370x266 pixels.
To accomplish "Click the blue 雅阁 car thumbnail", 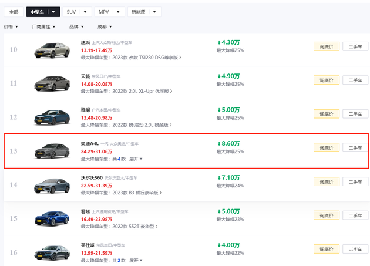I will [x=51, y=117].
